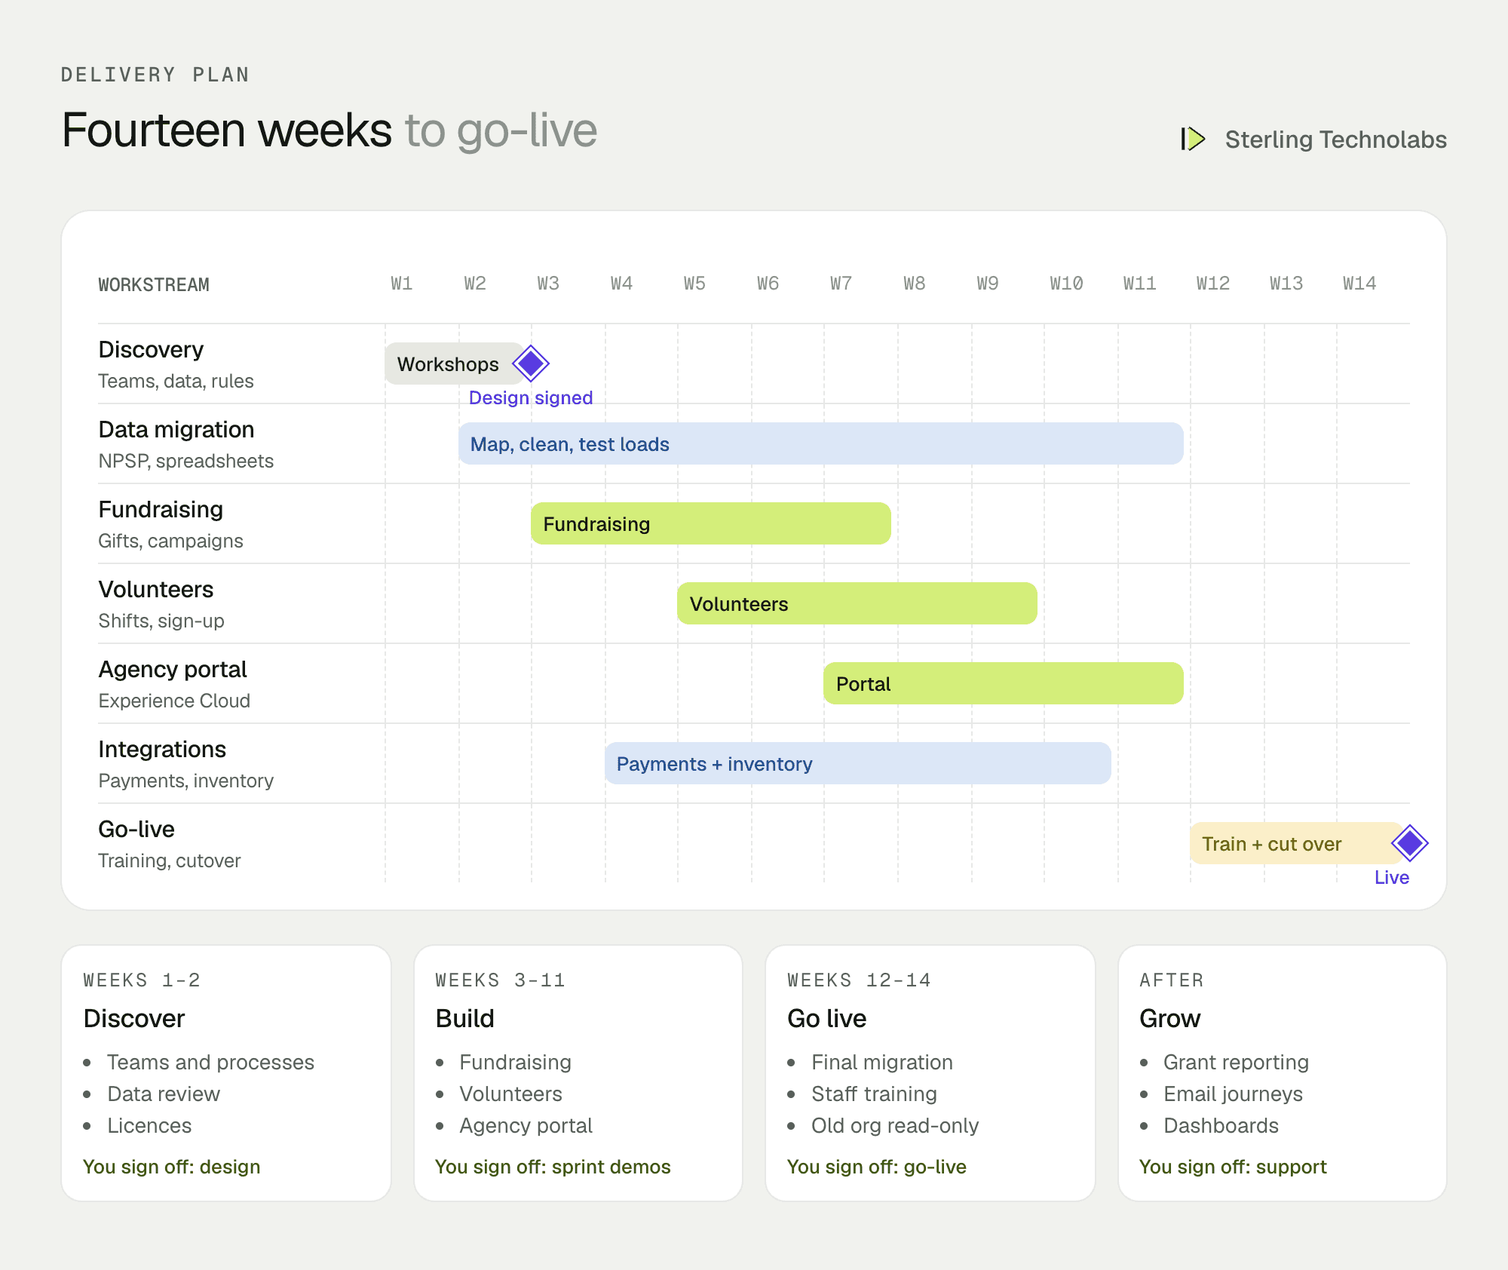The height and width of the screenshot is (1270, 1508).
Task: Click 'Teams and processes' bullet
Action: [x=210, y=1062]
